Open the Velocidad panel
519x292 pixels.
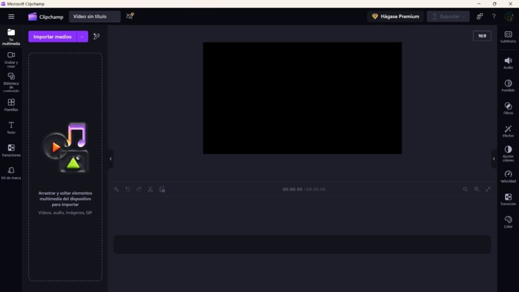507,177
